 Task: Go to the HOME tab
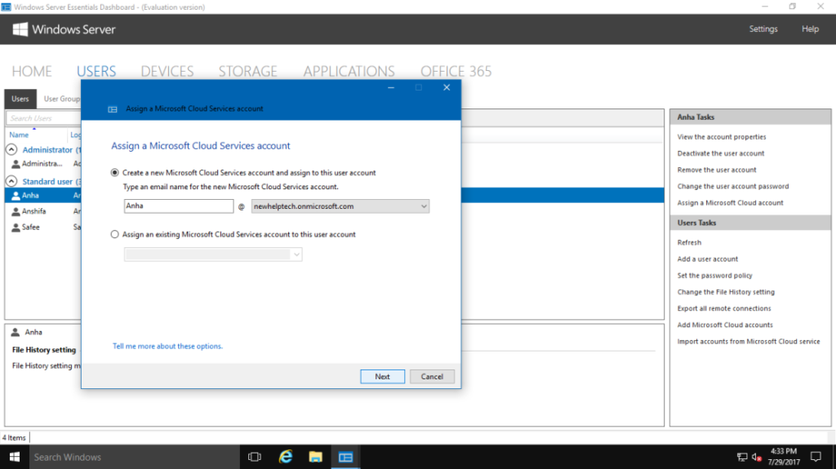pos(32,72)
